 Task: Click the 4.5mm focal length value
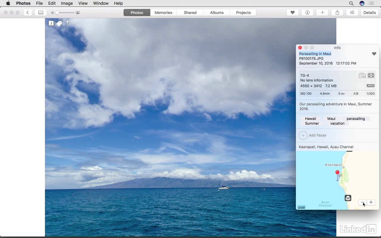coord(325,94)
